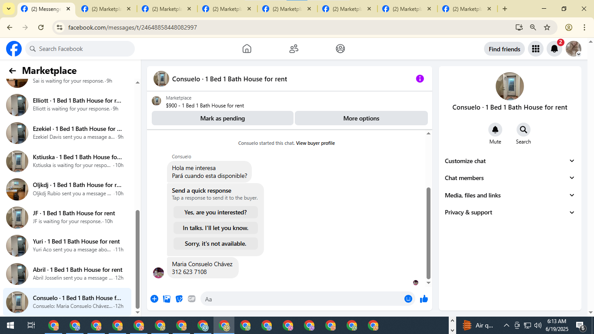
Task: Go back using the Marketplace back arrow
Action: click(x=12, y=71)
